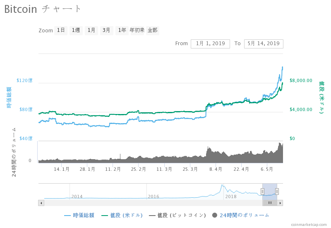Click the 22. 4月 axis label
Image resolution: width=331 pixels, height=228 pixels.
[x=241, y=169]
